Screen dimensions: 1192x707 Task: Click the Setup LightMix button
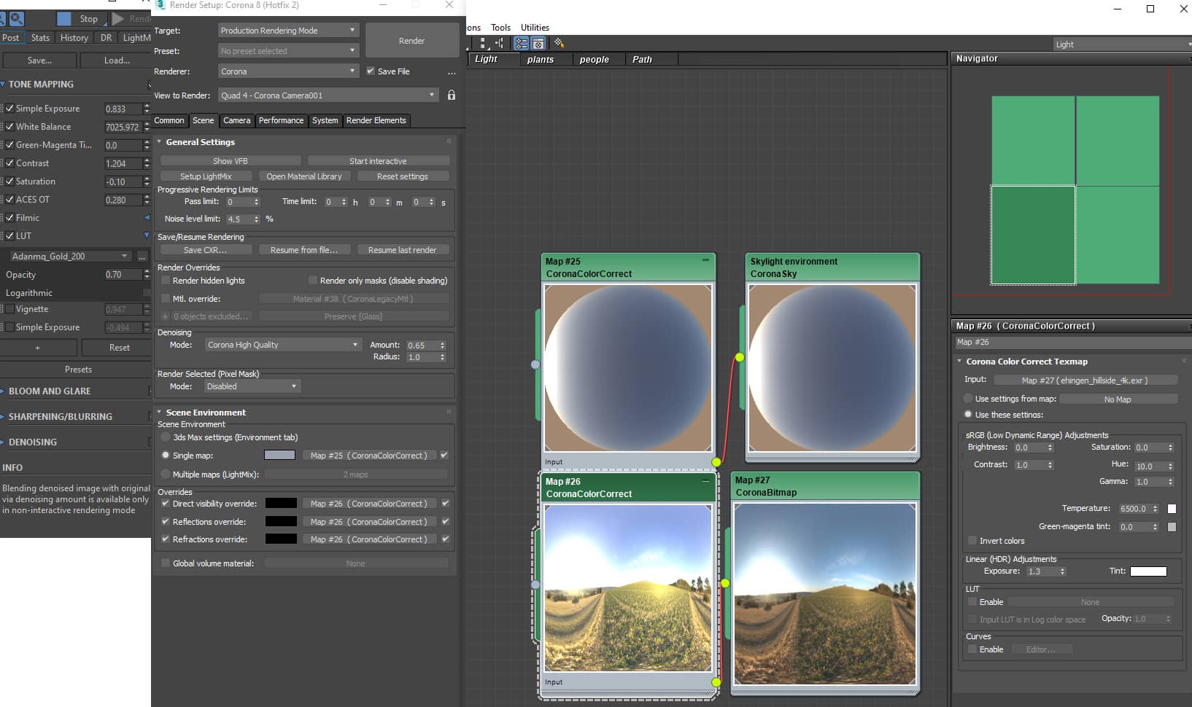tap(206, 176)
